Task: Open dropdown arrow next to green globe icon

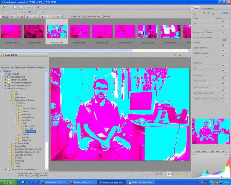Action: pyautogui.click(x=7, y=7)
